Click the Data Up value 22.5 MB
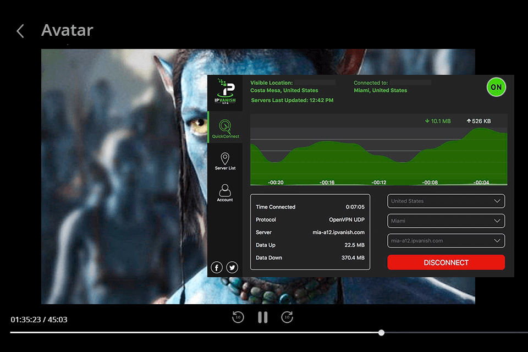Image resolution: width=528 pixels, height=352 pixels. (x=354, y=245)
